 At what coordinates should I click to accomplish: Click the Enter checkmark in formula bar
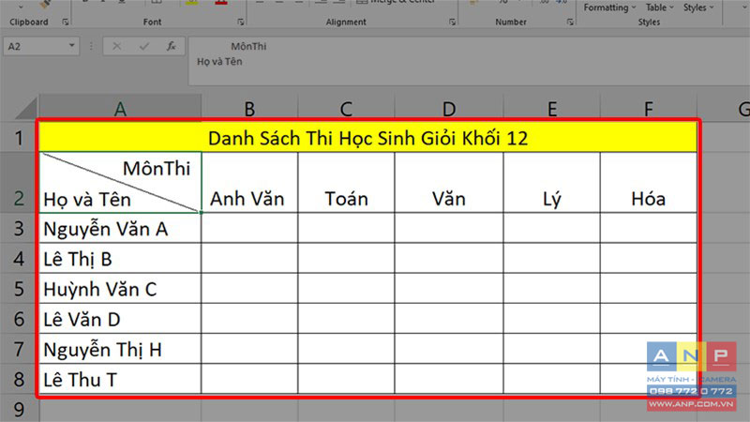[x=144, y=46]
